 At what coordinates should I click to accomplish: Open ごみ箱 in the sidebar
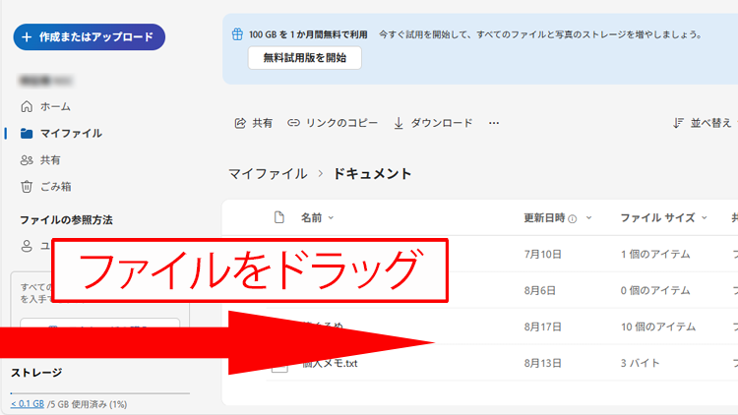click(x=45, y=187)
